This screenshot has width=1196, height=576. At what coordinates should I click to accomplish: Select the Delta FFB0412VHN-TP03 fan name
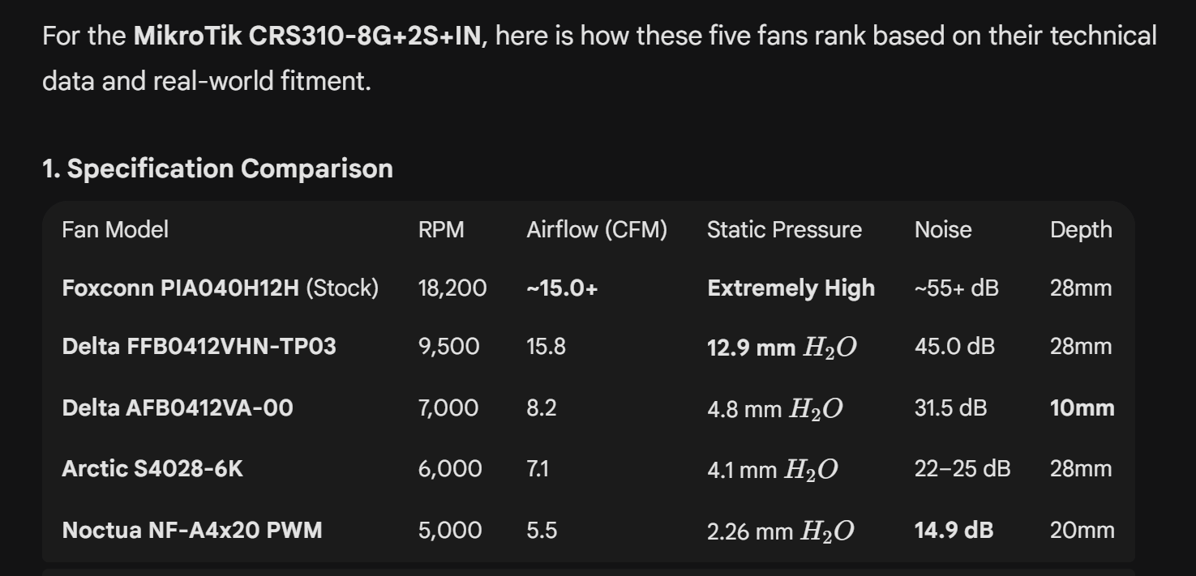199,346
